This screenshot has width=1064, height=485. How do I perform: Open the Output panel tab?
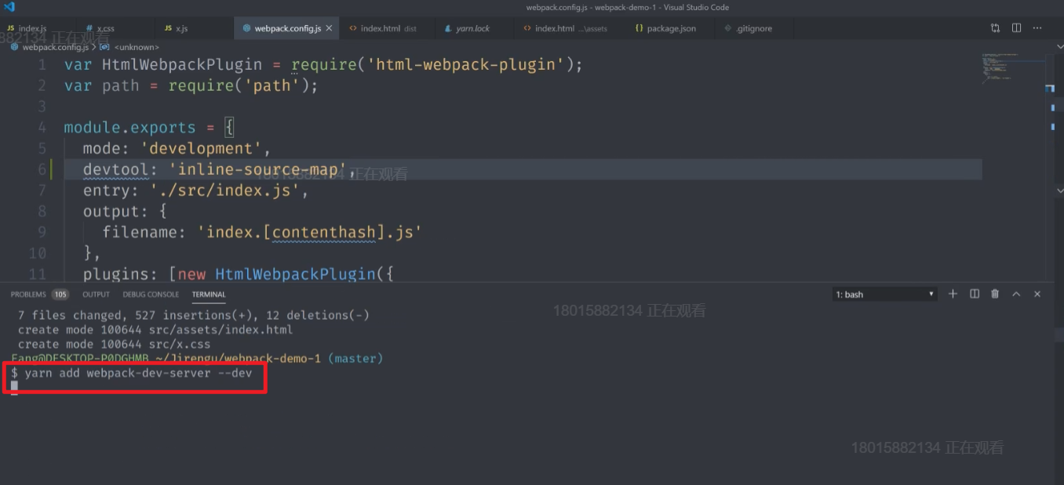96,295
